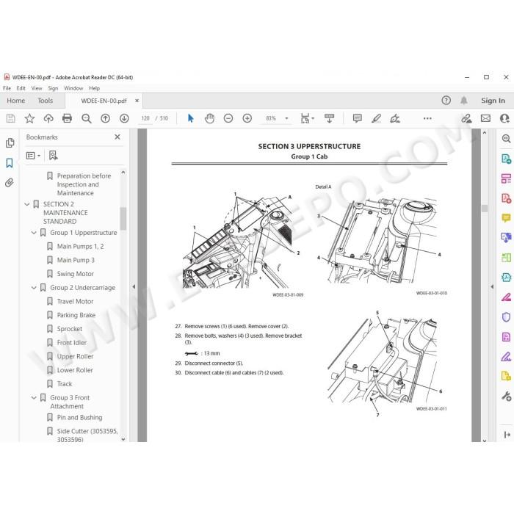Close the Bookmarks panel
Image resolution: width=514 pixels, height=514 pixels.
[117, 137]
